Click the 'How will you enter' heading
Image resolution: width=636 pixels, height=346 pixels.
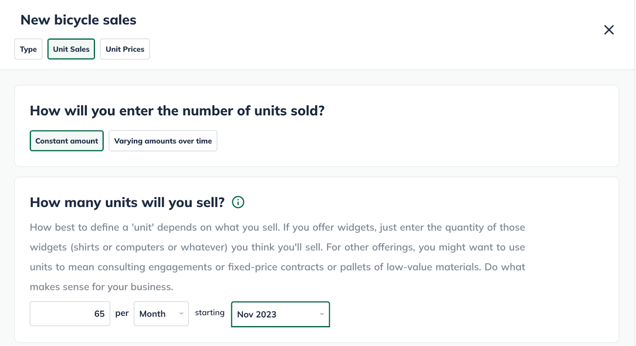177,111
